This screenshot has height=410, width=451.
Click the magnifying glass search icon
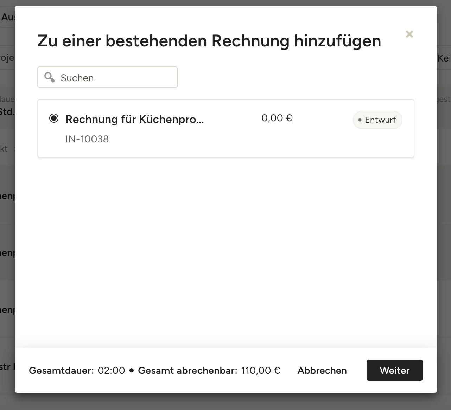tap(50, 77)
